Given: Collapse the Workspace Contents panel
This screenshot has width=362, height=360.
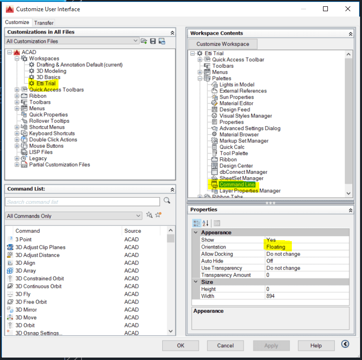Looking at the screenshot, I should coord(350,34).
